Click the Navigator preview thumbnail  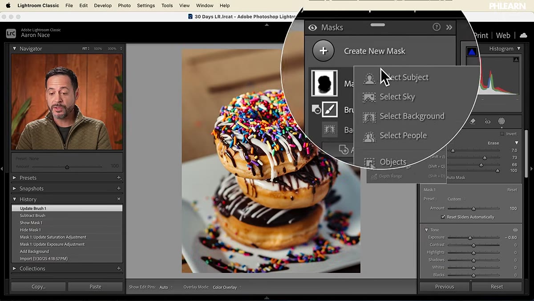point(67,102)
